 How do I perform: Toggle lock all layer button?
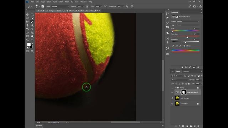click(x=189, y=84)
